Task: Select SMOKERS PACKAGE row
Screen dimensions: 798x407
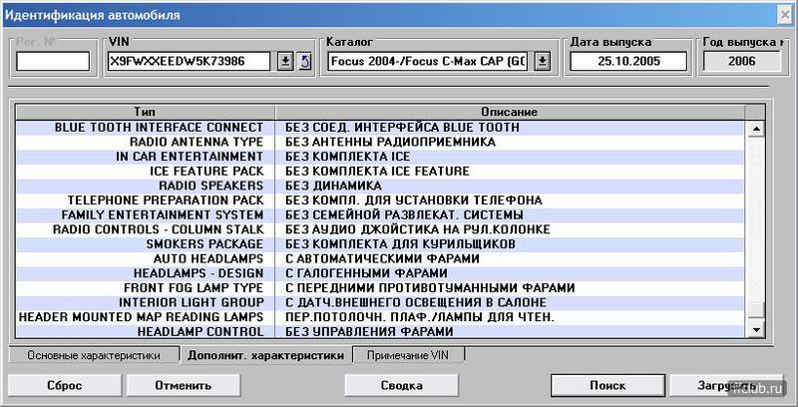Action: pos(382,244)
